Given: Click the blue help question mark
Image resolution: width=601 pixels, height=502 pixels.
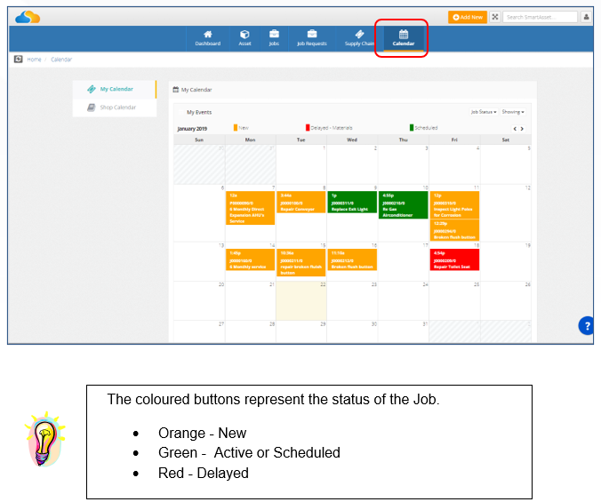Looking at the screenshot, I should click(x=587, y=326).
